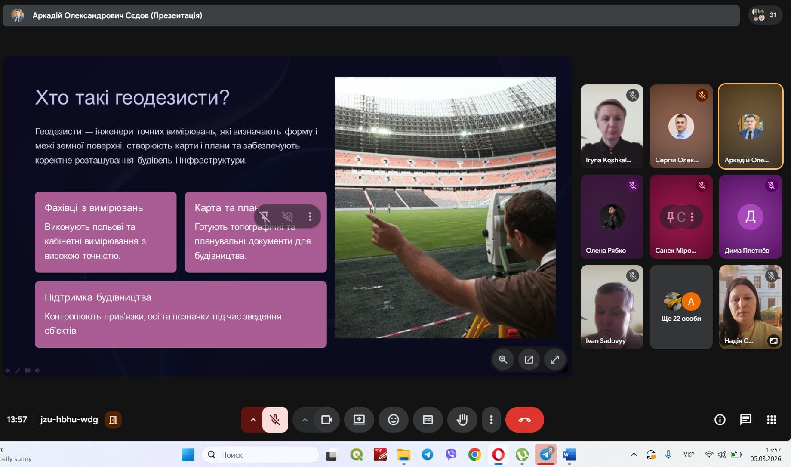This screenshot has height=467, width=791.
Task: Toggle the microphone mute button
Action: tap(275, 420)
